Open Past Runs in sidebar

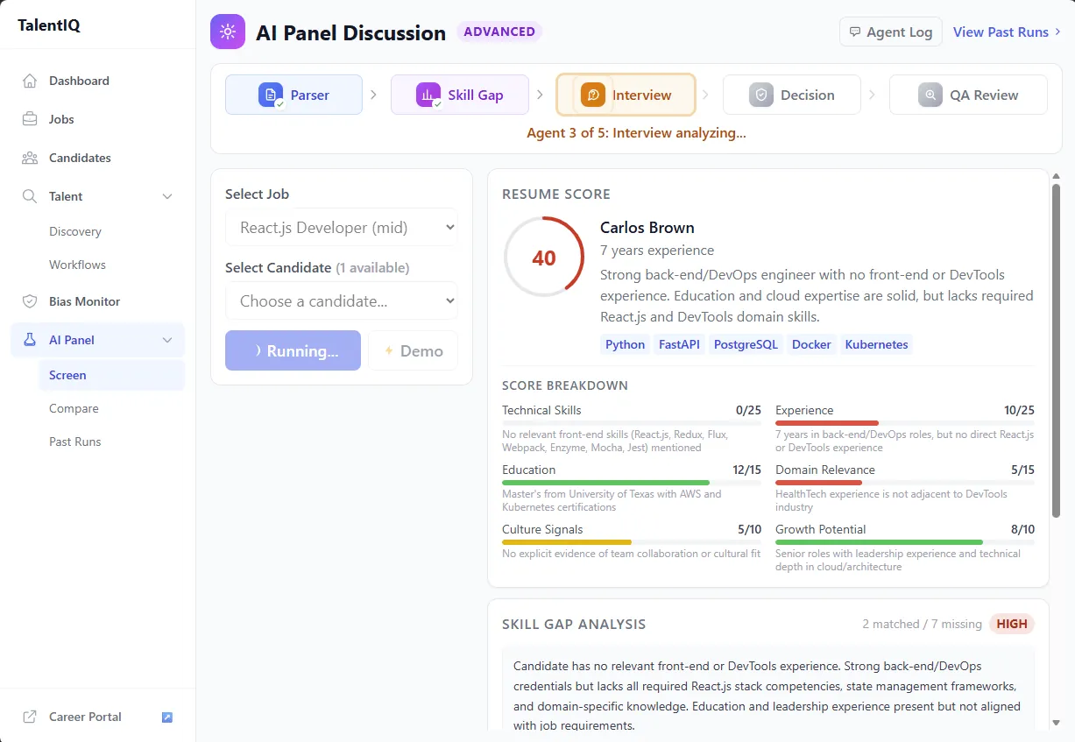112,442
